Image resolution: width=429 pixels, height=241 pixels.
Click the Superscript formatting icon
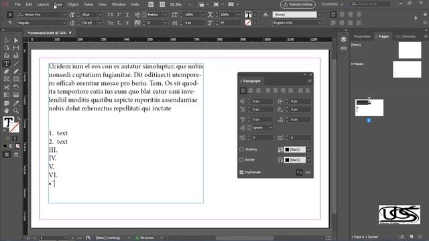click(119, 15)
